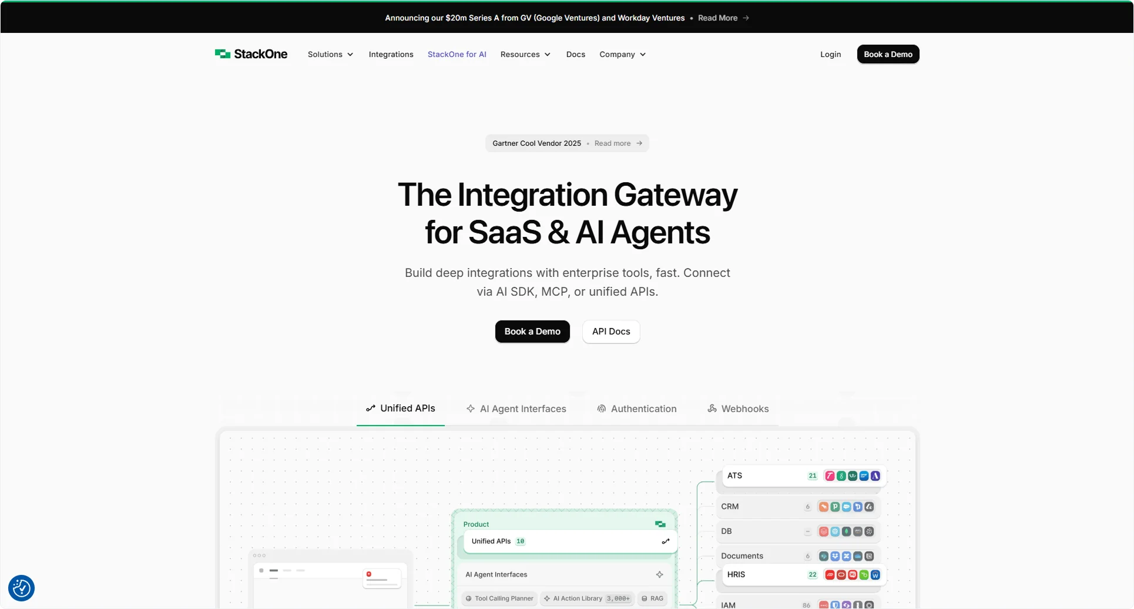This screenshot has width=1134, height=609.
Task: Open the API Docs page
Action: click(x=610, y=331)
